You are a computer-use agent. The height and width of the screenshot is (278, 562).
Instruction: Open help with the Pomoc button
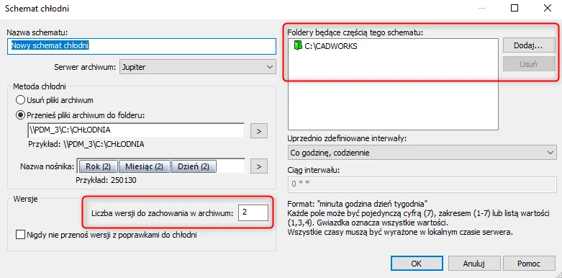click(529, 264)
